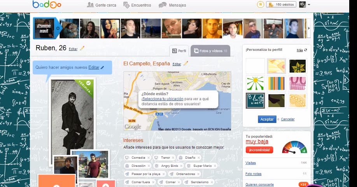Image resolution: width=357 pixels, height=187 pixels.
Task: Click the Gente cerca people icon
Action: coord(90,5)
